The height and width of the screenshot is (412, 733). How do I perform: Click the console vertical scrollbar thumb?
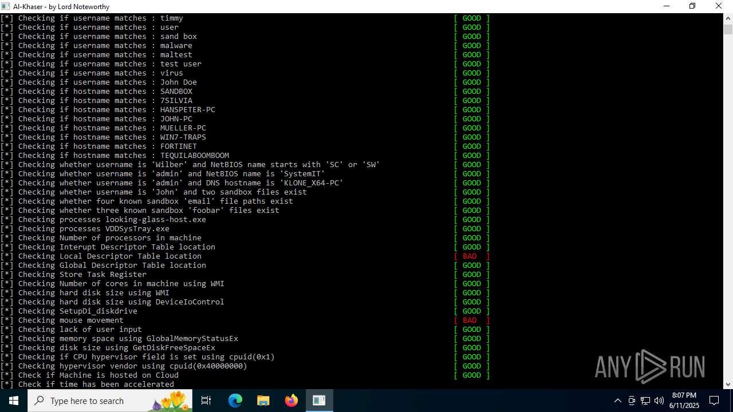(x=728, y=29)
